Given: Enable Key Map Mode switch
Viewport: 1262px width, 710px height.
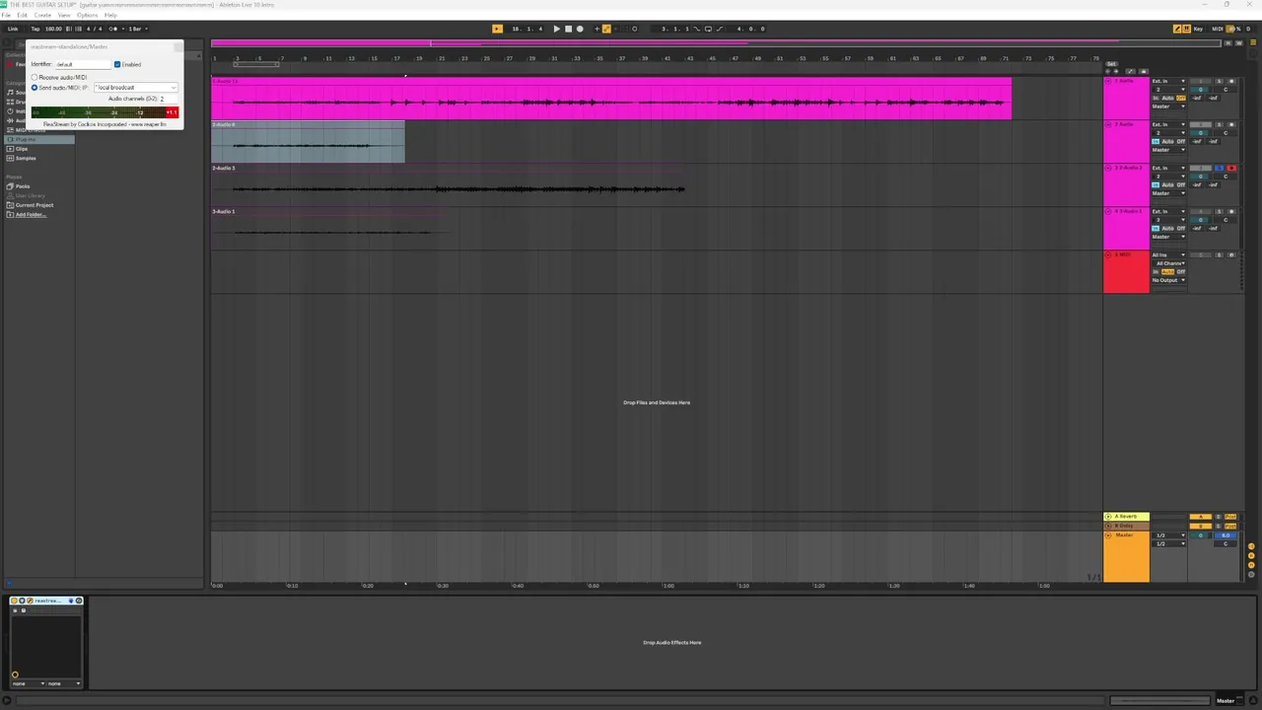Looking at the screenshot, I should point(1198,29).
